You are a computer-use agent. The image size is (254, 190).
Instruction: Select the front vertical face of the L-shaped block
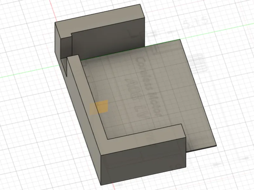click(x=144, y=161)
